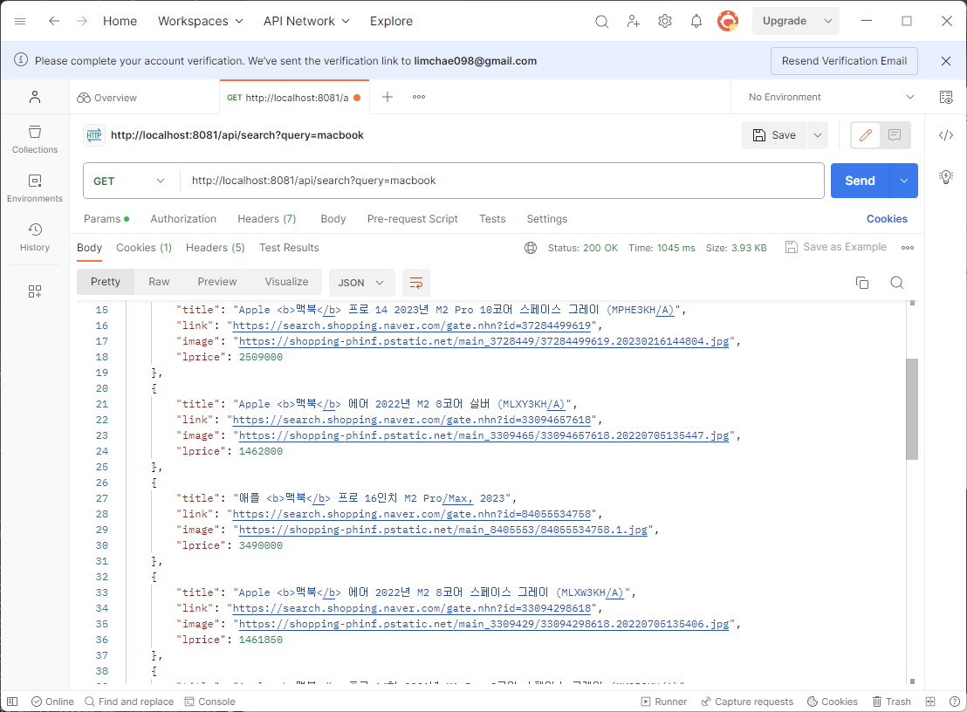Open the Headers (7) request tab
Screen dimensions: 967x712
coord(266,219)
